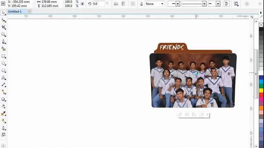Pick the cyan swatch in color palette

tap(261, 82)
